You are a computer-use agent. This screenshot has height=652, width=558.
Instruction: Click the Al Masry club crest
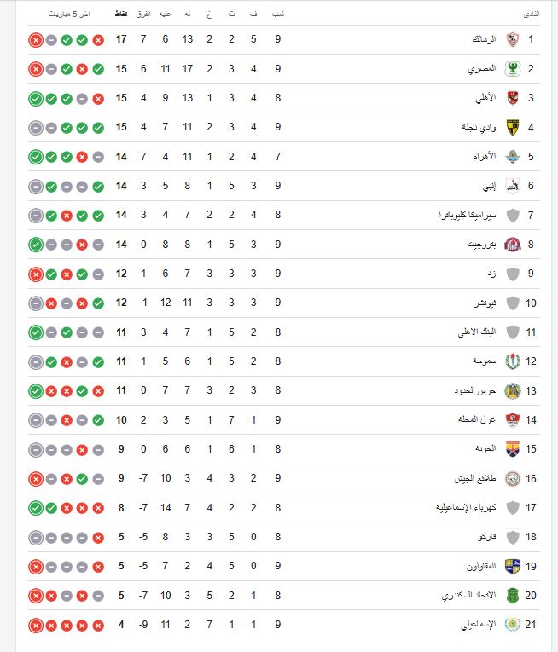[x=513, y=68]
